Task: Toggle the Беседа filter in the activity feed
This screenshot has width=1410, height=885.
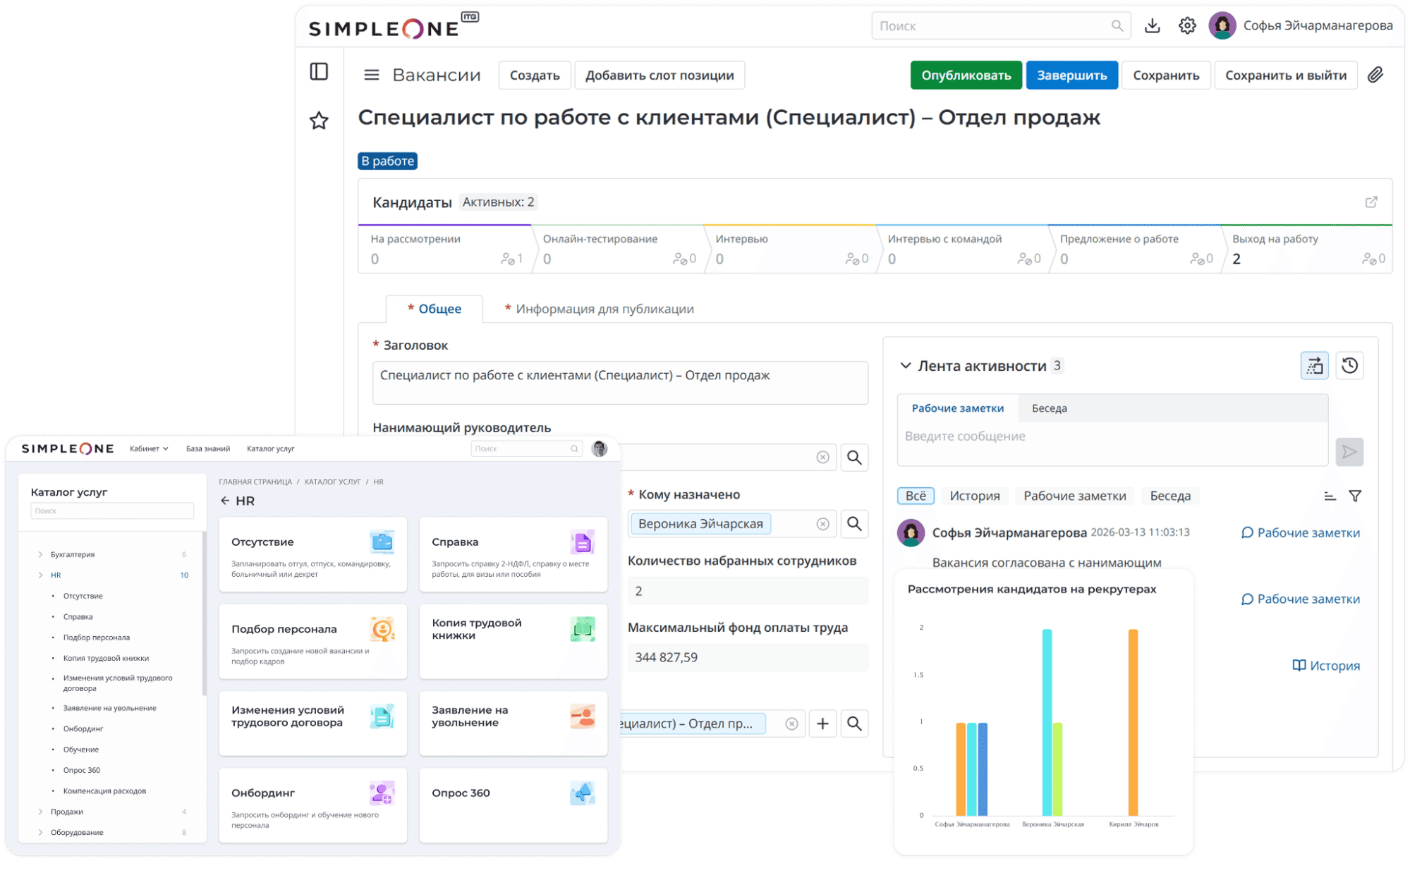Action: pos(1169,496)
